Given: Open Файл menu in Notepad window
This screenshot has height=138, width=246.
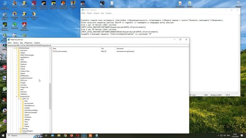Looking at the screenshot, I should (83, 13).
